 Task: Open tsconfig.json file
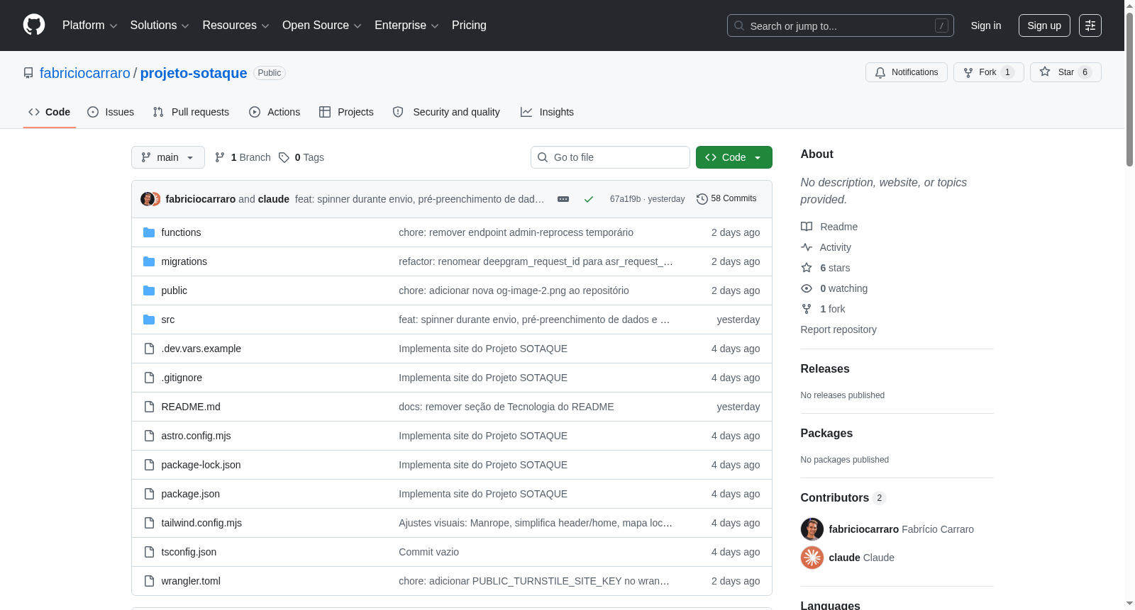(x=189, y=552)
